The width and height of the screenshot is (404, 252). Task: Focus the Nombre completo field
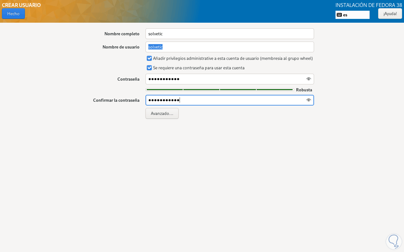click(x=230, y=34)
